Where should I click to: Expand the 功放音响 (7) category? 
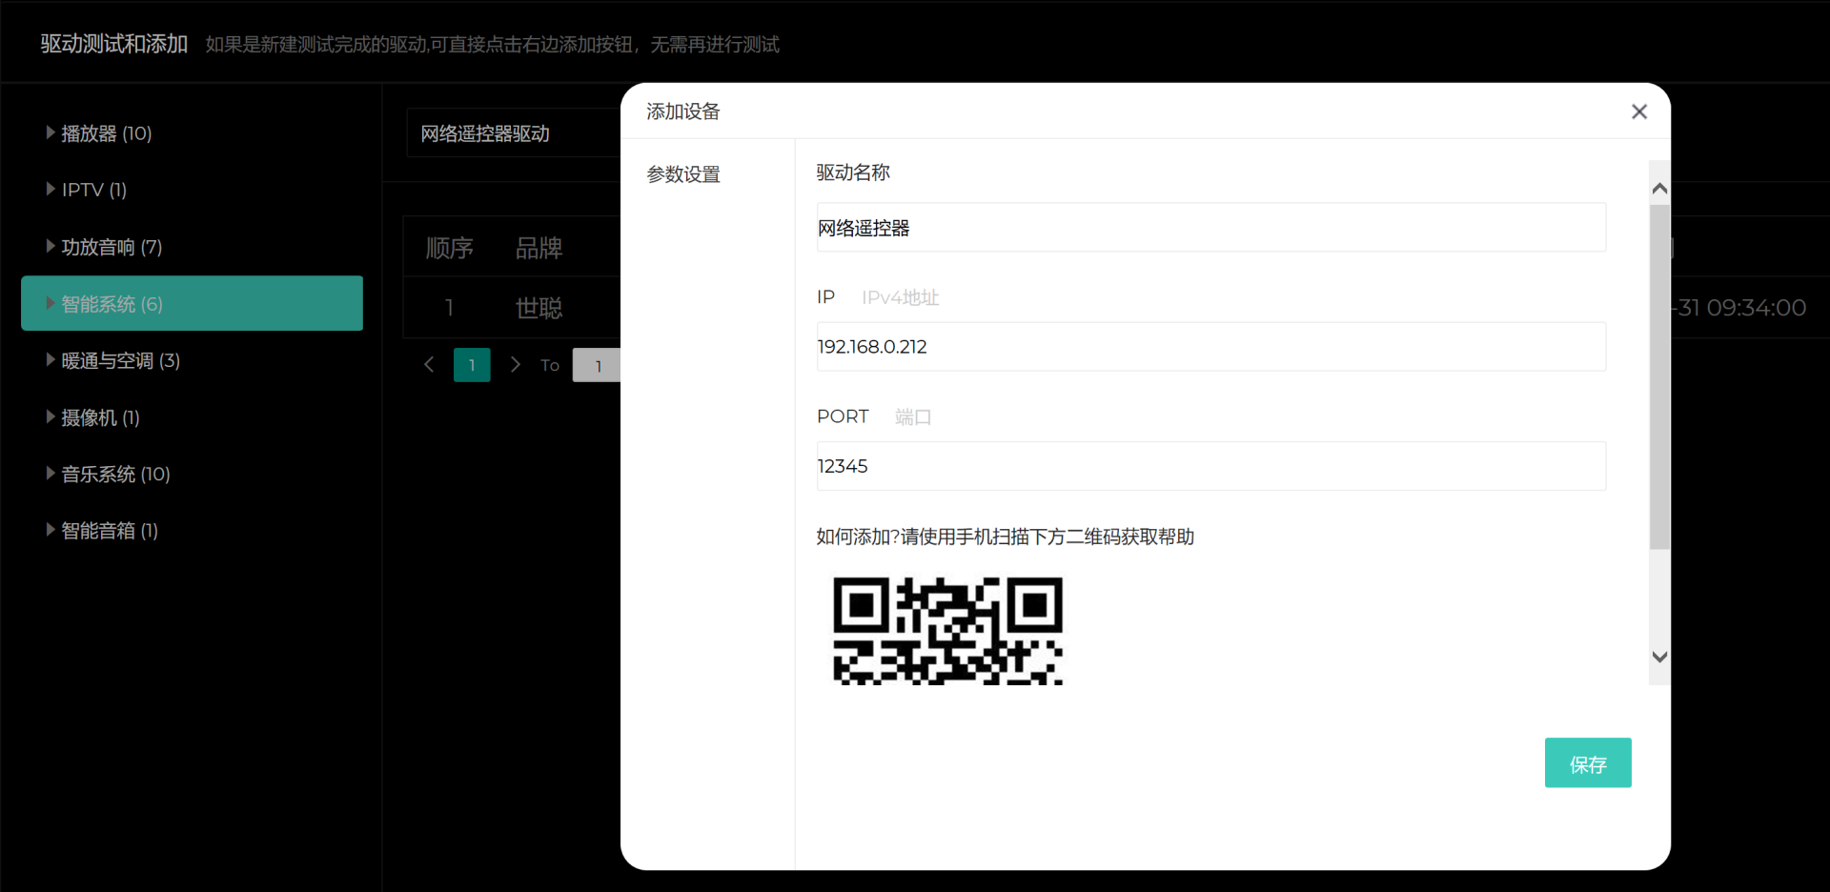[51, 246]
